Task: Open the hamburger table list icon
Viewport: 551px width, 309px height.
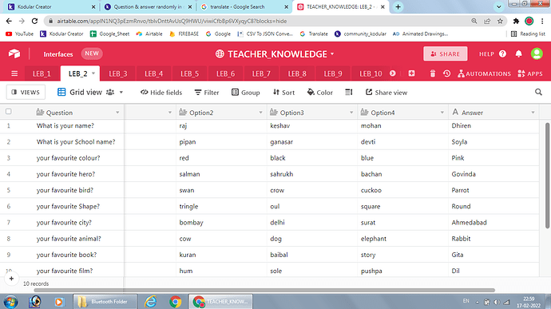Action: pyautogui.click(x=14, y=73)
